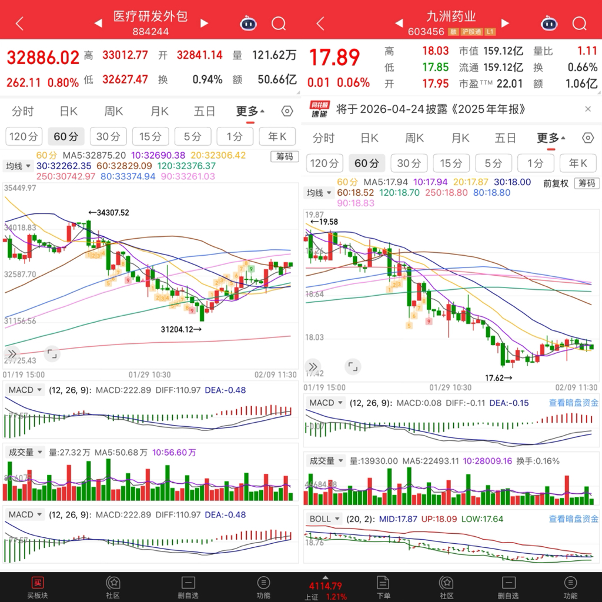Open lower MACD indicator dropdown, left panel
The height and width of the screenshot is (602, 602).
[25, 514]
